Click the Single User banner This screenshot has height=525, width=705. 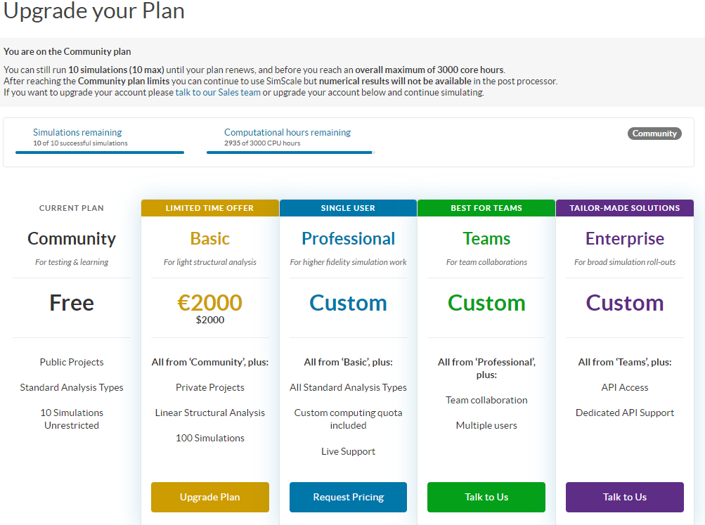click(x=348, y=208)
